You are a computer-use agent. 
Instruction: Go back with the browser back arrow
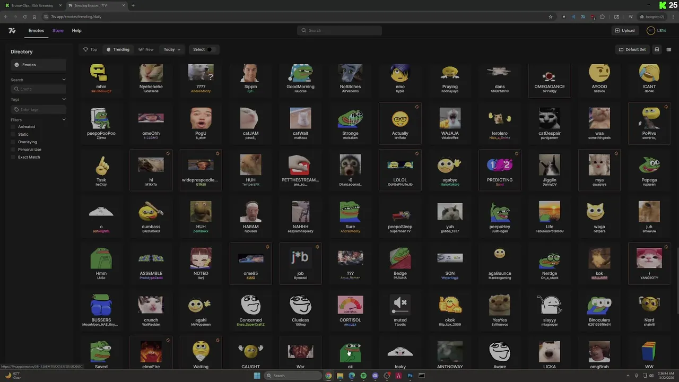tap(6, 16)
